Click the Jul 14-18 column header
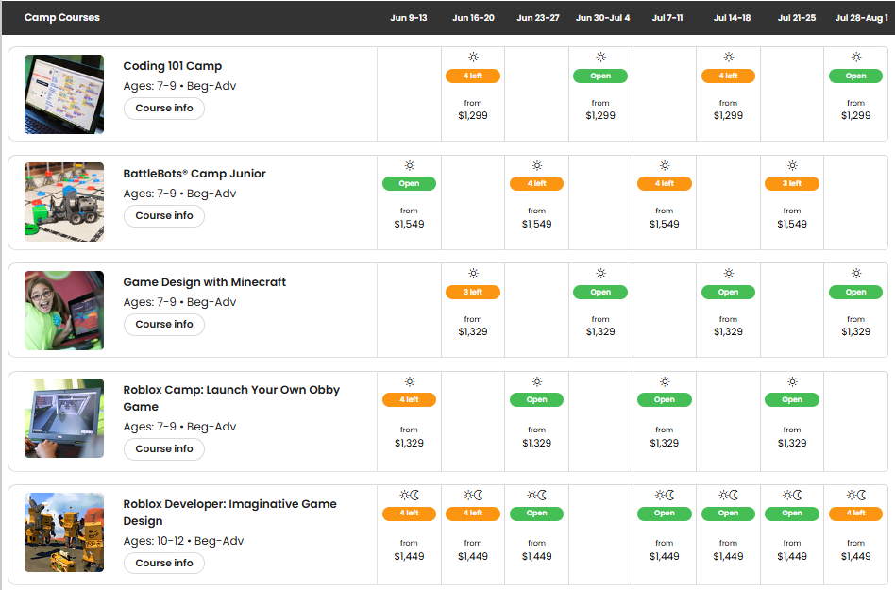The width and height of the screenshot is (895, 590). [732, 18]
